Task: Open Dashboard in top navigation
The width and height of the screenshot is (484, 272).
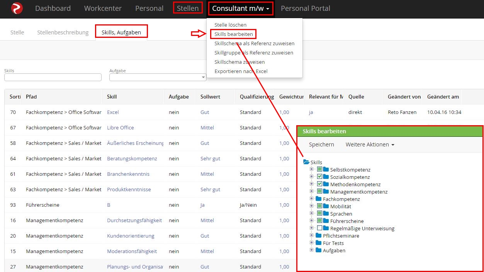Action: [53, 8]
